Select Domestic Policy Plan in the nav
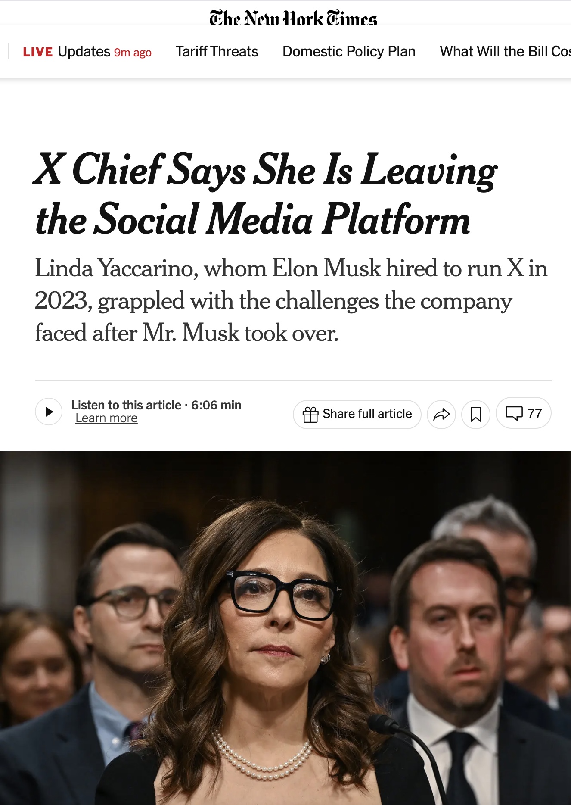Screen dimensions: 571x805 click(x=349, y=52)
